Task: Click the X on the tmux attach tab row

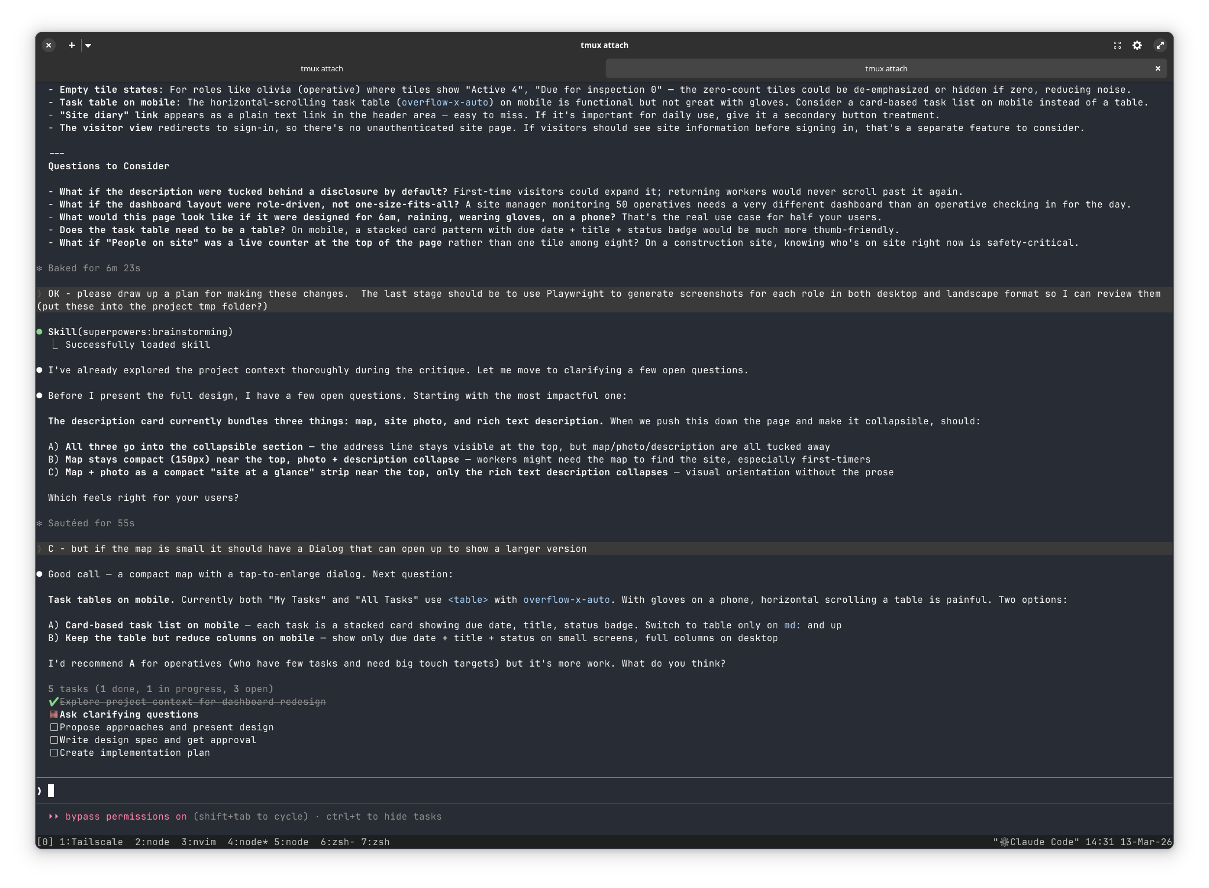Action: (1157, 68)
